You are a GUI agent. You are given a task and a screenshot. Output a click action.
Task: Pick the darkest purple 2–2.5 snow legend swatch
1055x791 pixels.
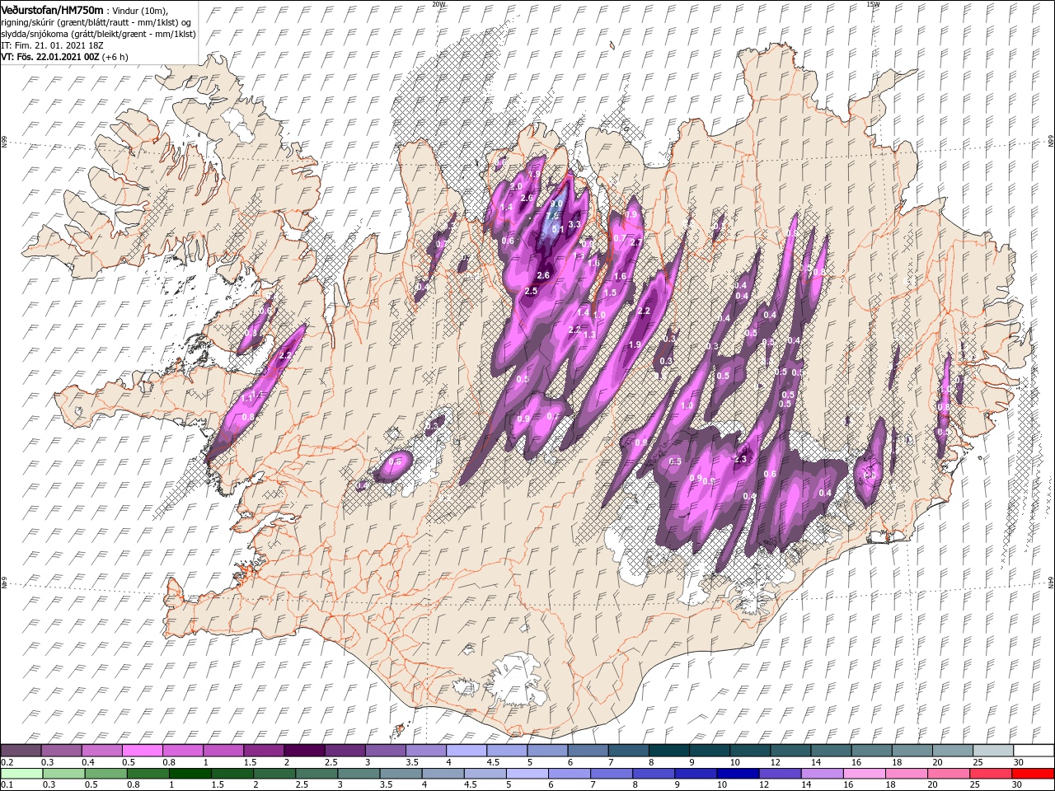click(x=303, y=751)
